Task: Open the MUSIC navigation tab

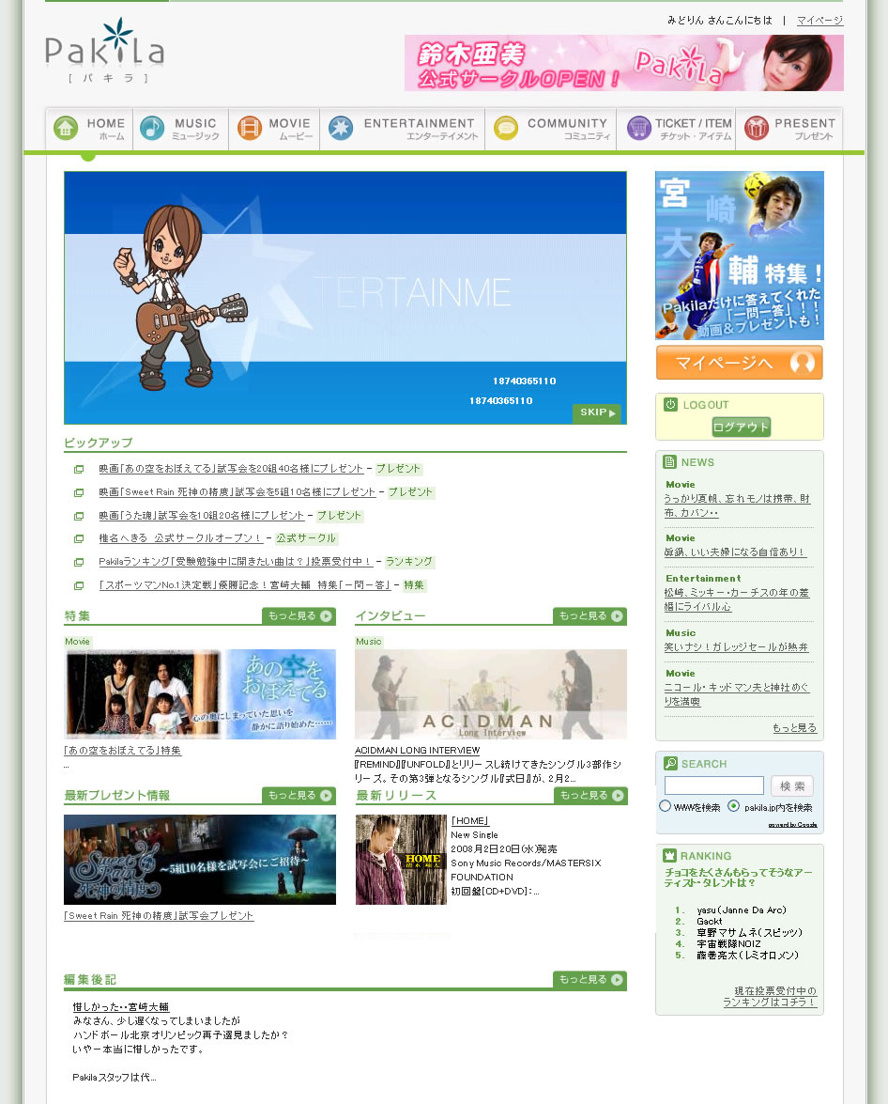Action: pyautogui.click(x=181, y=129)
